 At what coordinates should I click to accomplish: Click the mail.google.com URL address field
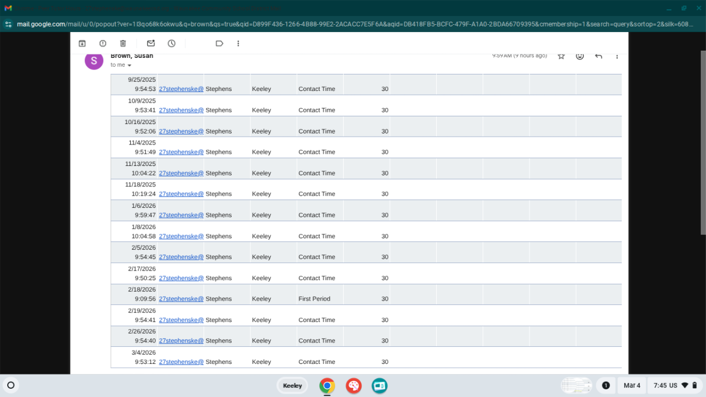pyautogui.click(x=354, y=24)
